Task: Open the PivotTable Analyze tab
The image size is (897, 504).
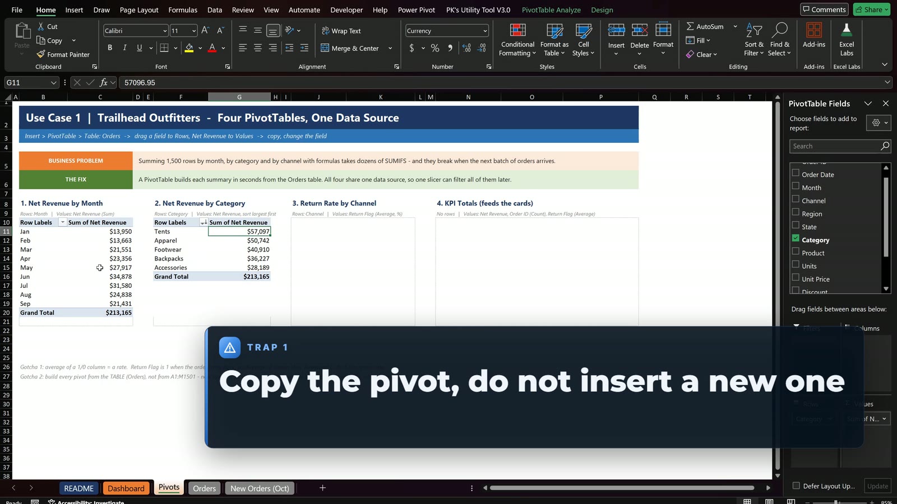Action: tap(551, 10)
